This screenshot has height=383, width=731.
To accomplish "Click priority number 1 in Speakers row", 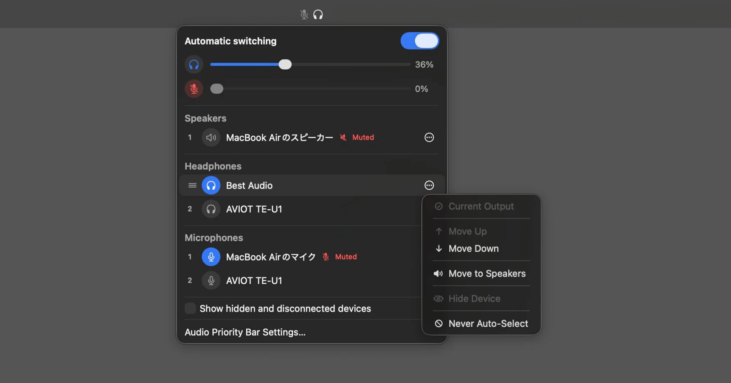I will pos(190,137).
